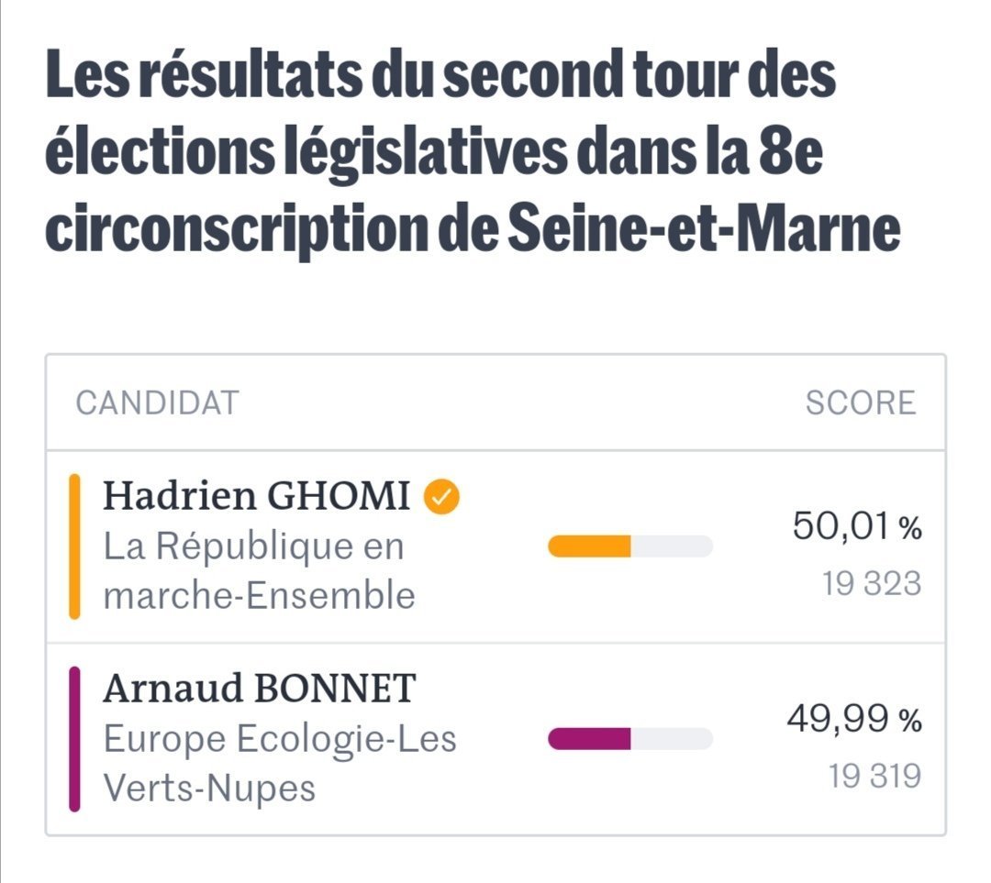
Task: Click the SCORE column header
Action: coord(861,403)
